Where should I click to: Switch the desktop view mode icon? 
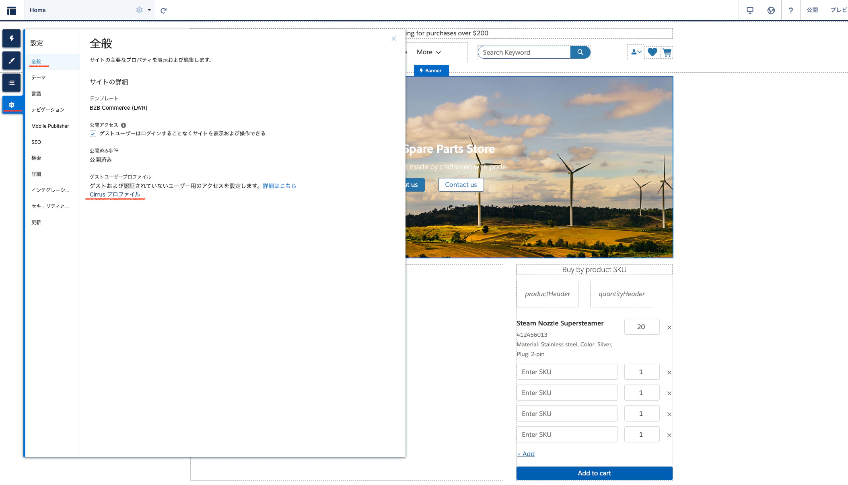(750, 10)
